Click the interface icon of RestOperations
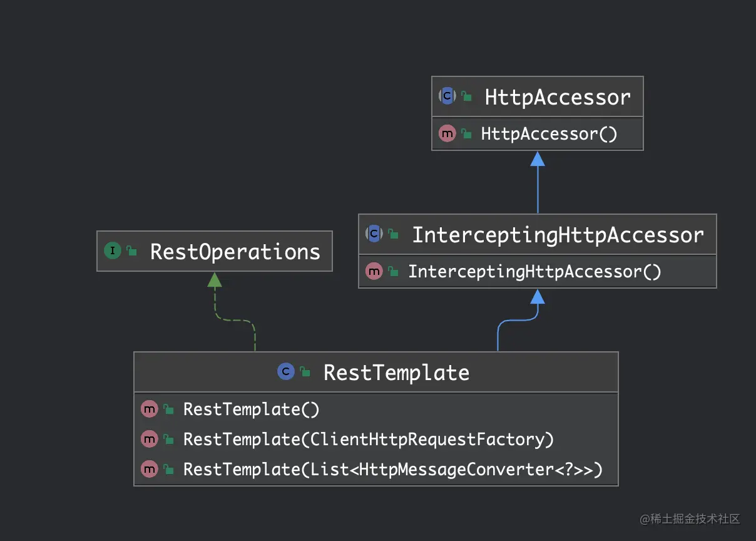Image resolution: width=756 pixels, height=541 pixels. pos(113,251)
